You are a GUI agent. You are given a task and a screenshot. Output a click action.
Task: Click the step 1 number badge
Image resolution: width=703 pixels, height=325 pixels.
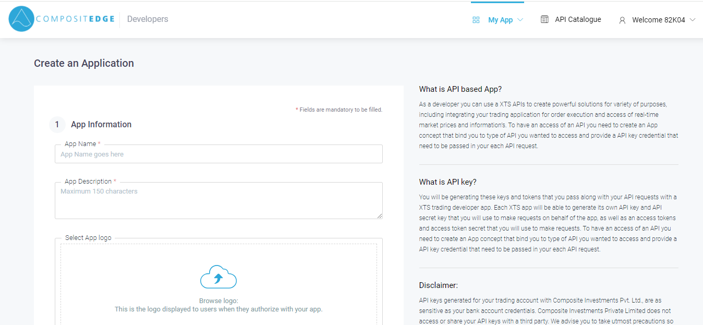pos(57,125)
